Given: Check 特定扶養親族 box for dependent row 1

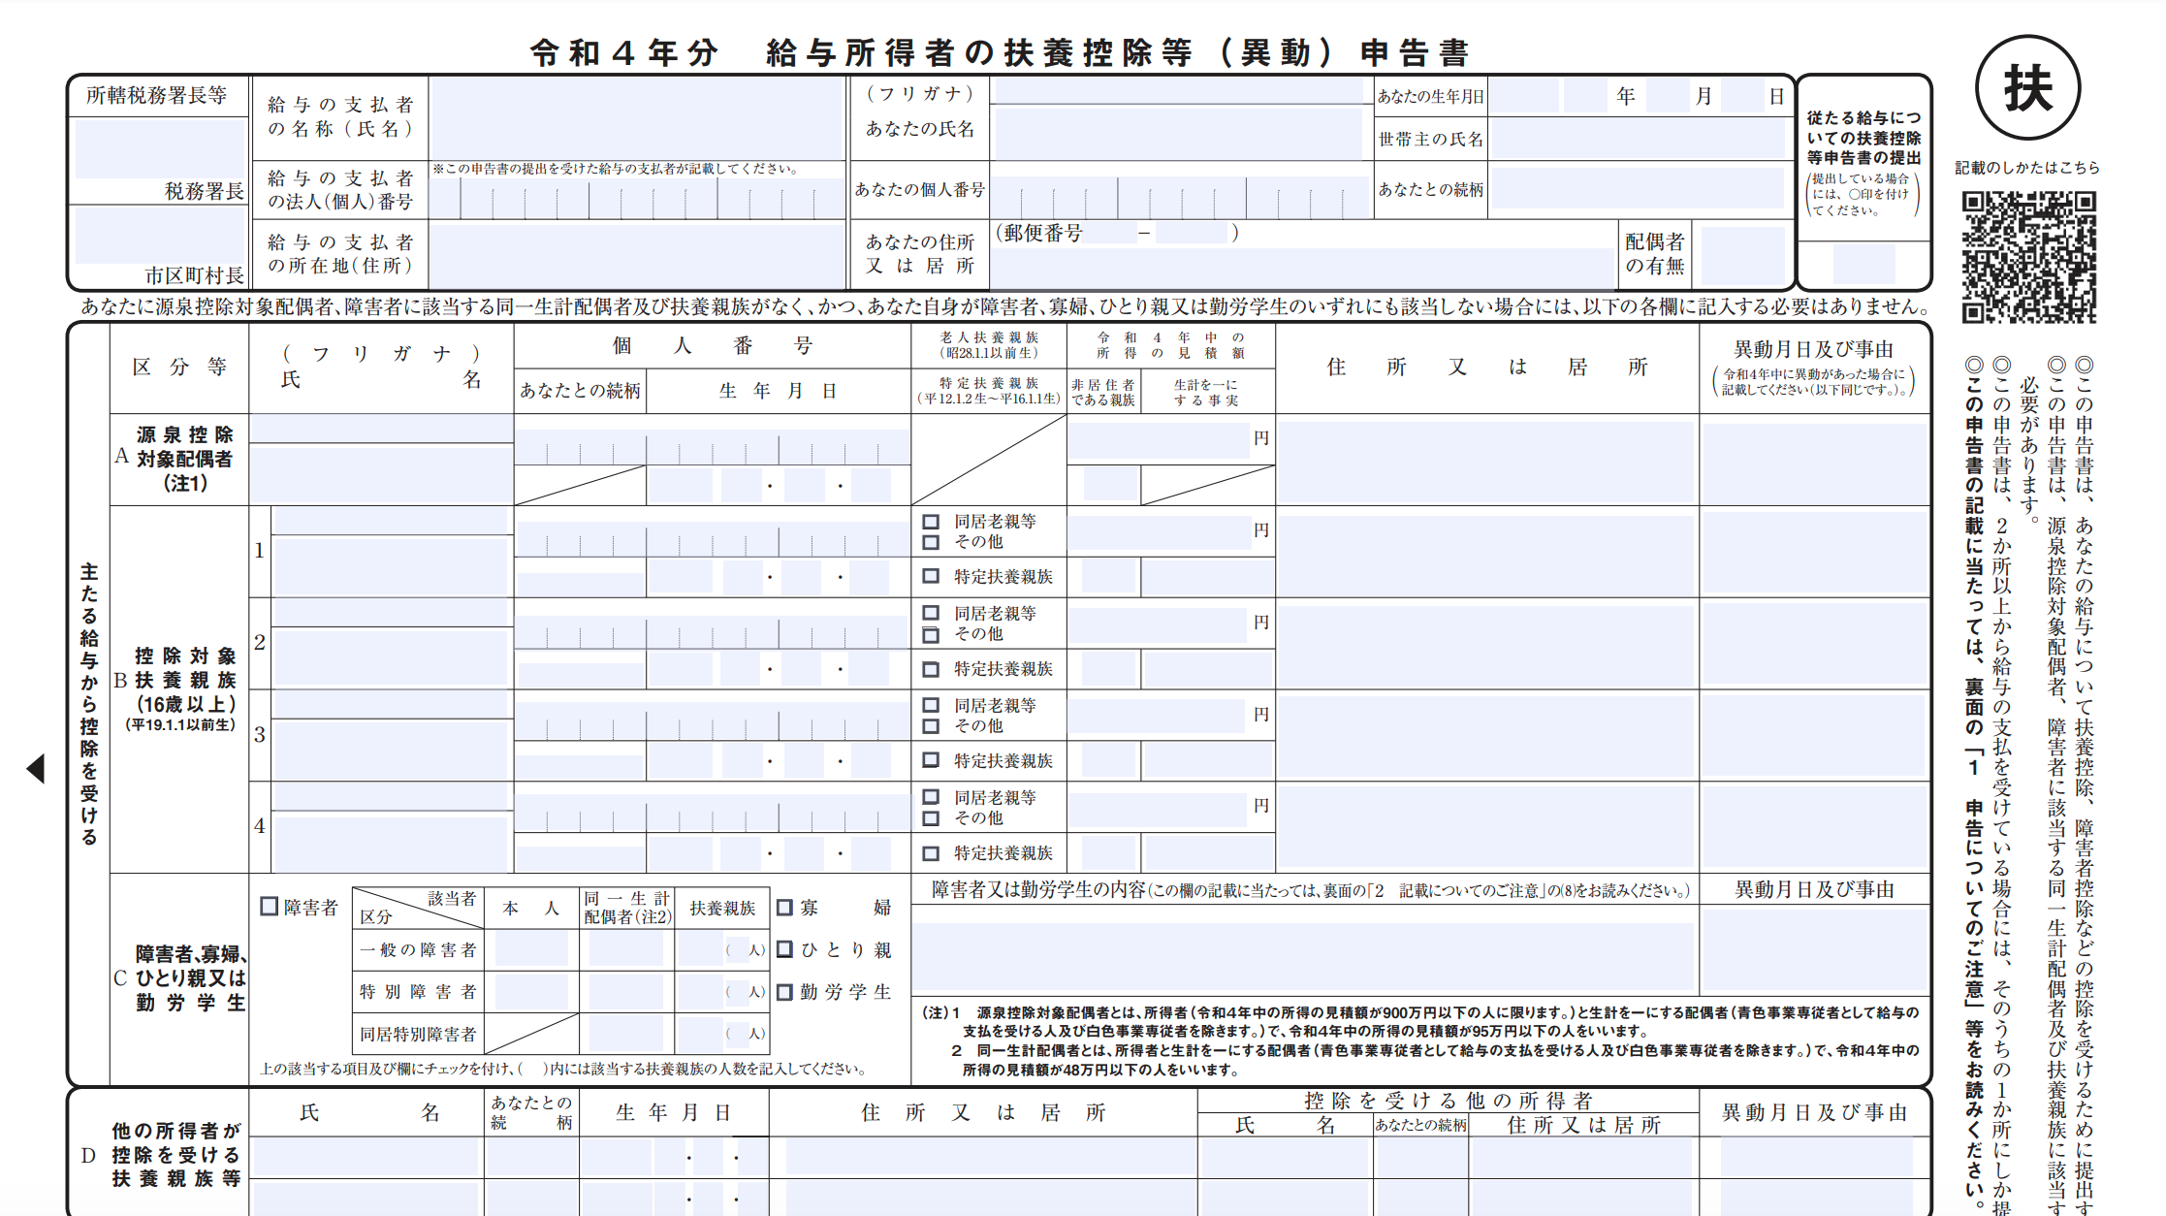Looking at the screenshot, I should pyautogui.click(x=931, y=576).
